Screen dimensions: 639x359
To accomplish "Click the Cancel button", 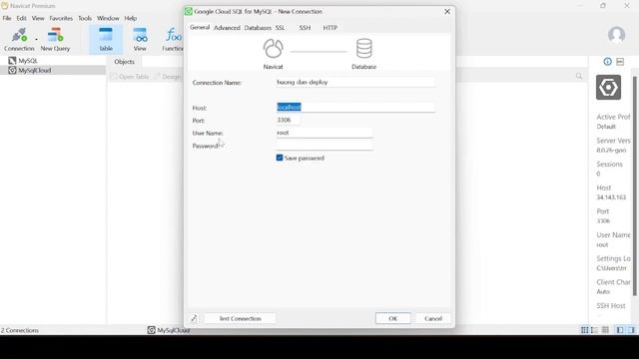I will coord(433,318).
